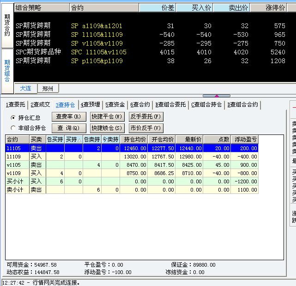Screen dimensions: 296x286
Task: Click the top 合约 header in the combination list
Action: pos(104,8)
